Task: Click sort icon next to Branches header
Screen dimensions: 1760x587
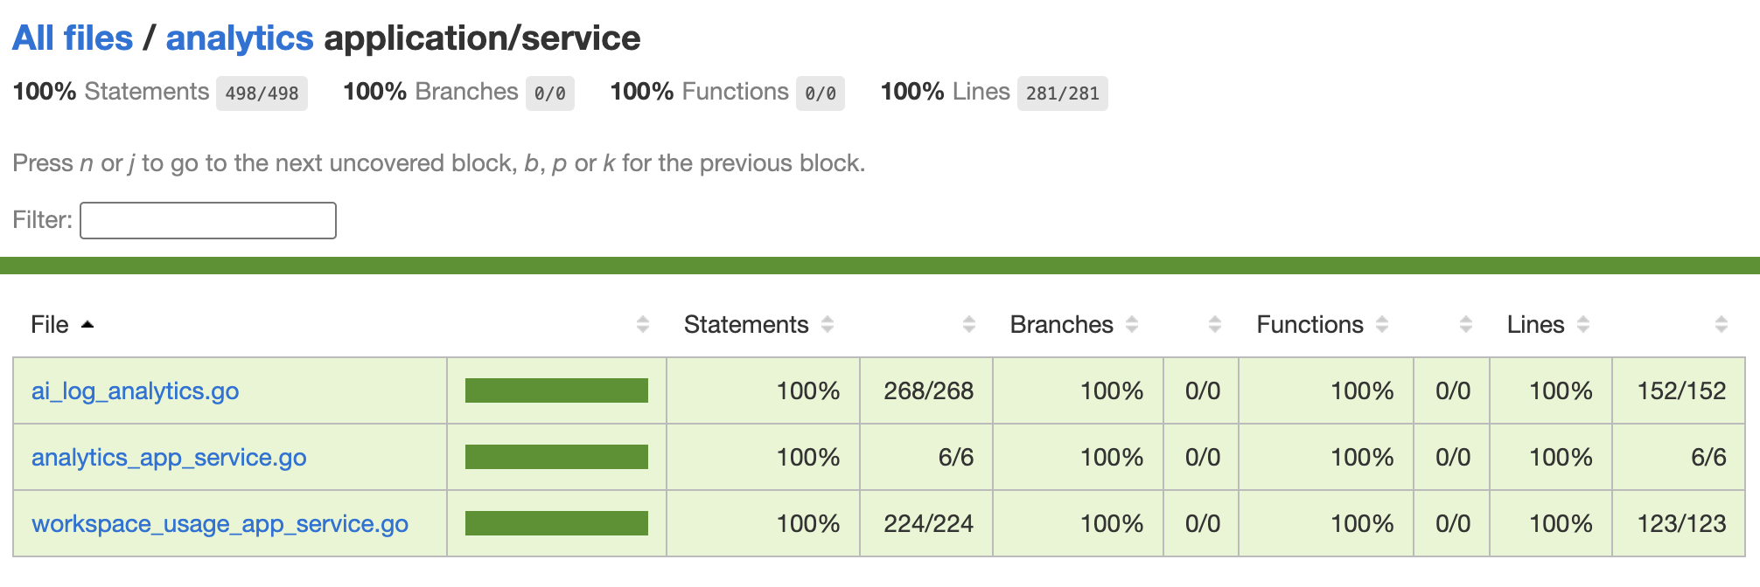Action: pos(1132,325)
